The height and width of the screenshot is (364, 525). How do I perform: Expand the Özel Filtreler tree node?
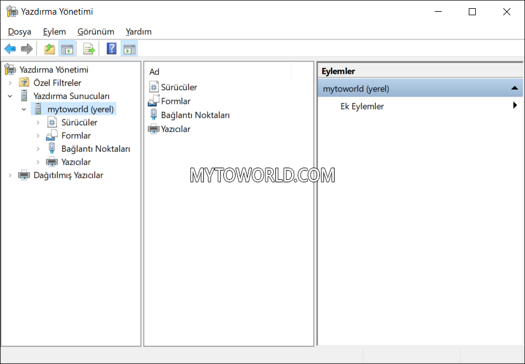click(11, 82)
